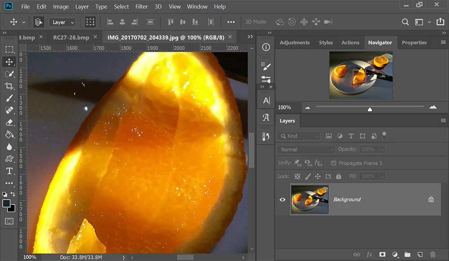Toggle Auto-Select checkbox in options bar

39,22
